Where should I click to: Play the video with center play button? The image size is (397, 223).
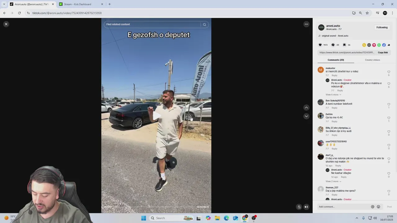click(x=156, y=116)
